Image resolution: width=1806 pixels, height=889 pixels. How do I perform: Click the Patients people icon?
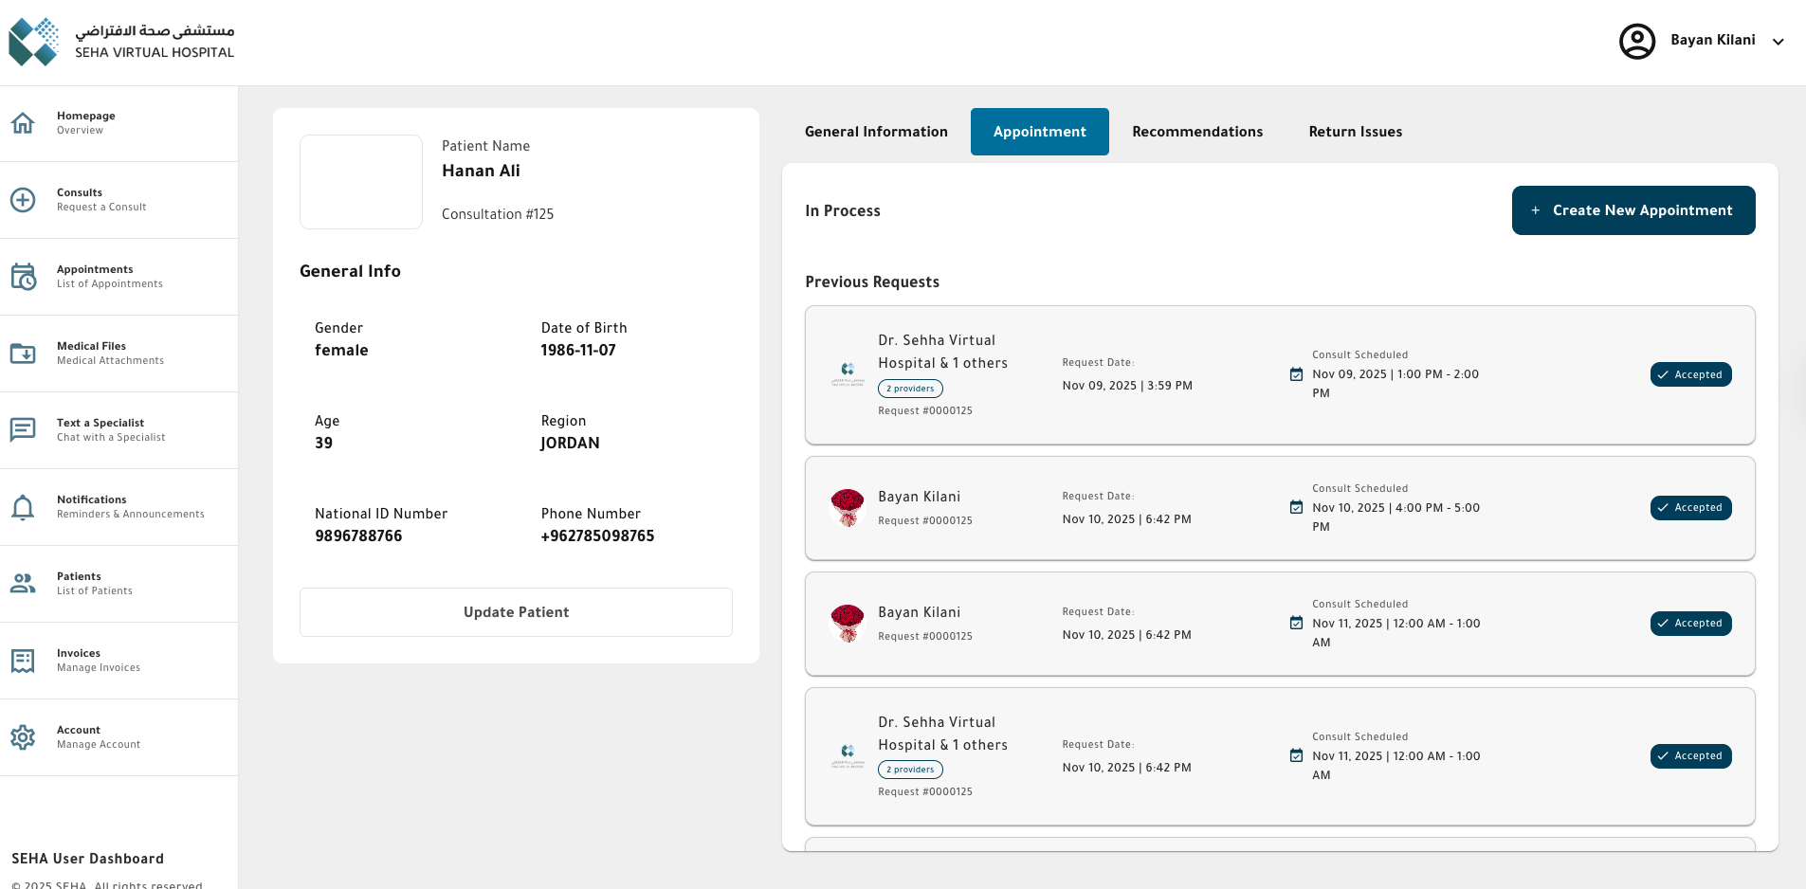point(23,584)
